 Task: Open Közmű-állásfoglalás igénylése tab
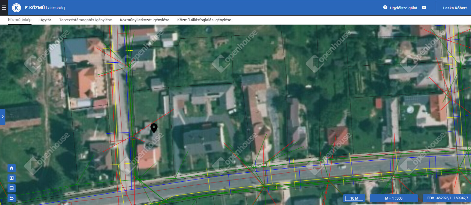(x=204, y=20)
